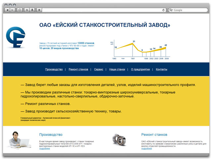Viewport: 212px width, 159px height.
Task: Click the 1980 year label on chart
Action: click(x=114, y=59)
